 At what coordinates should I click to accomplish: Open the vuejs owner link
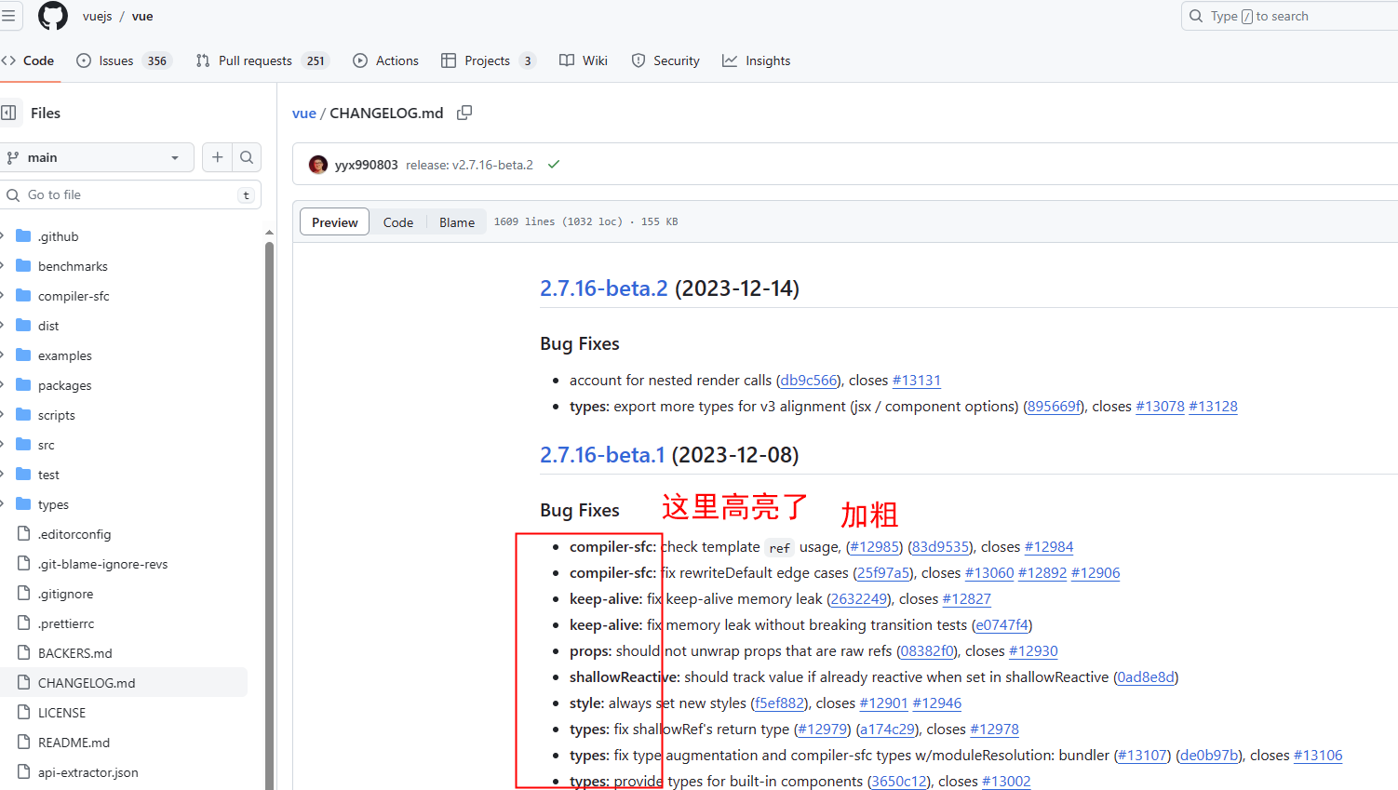point(98,17)
